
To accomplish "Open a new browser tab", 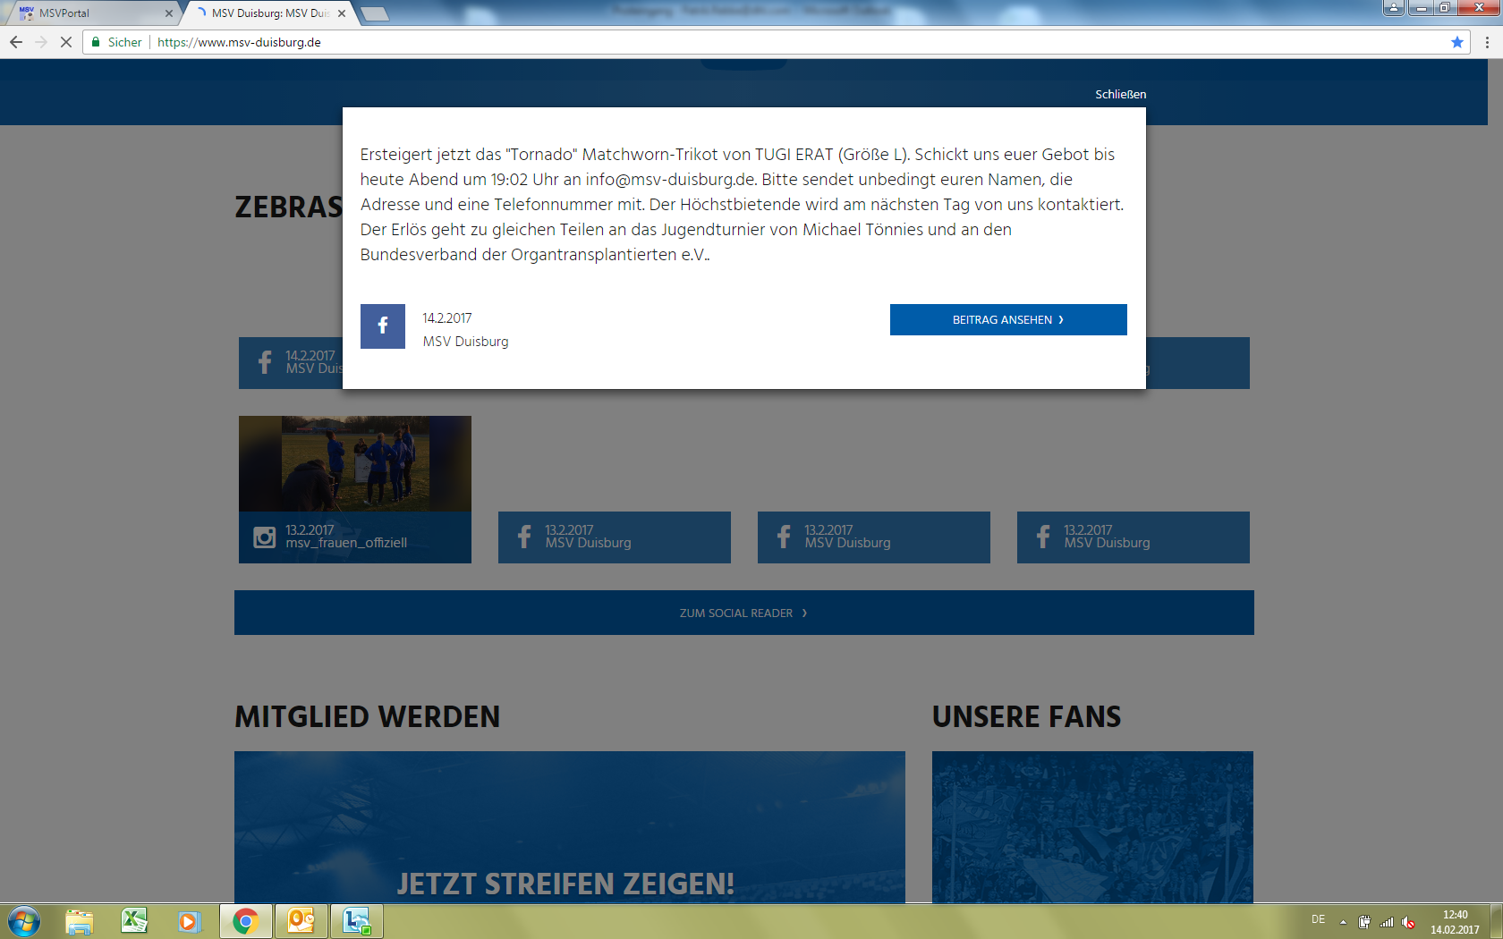I will click(374, 13).
